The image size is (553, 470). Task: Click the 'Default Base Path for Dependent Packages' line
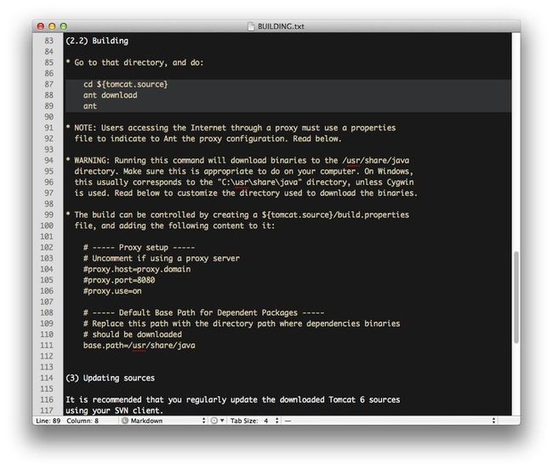[204, 312]
